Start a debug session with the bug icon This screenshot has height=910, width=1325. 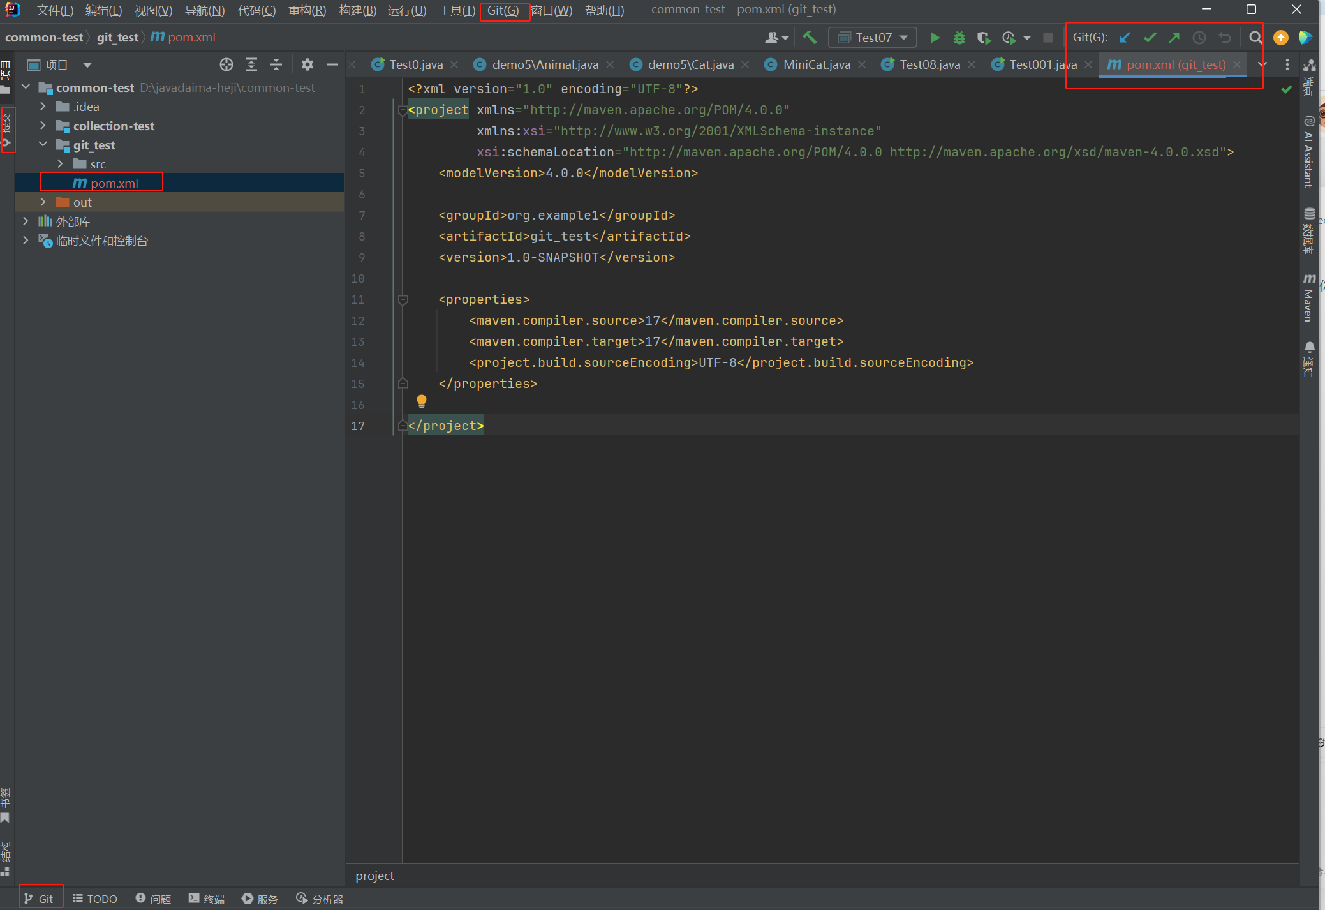[959, 37]
